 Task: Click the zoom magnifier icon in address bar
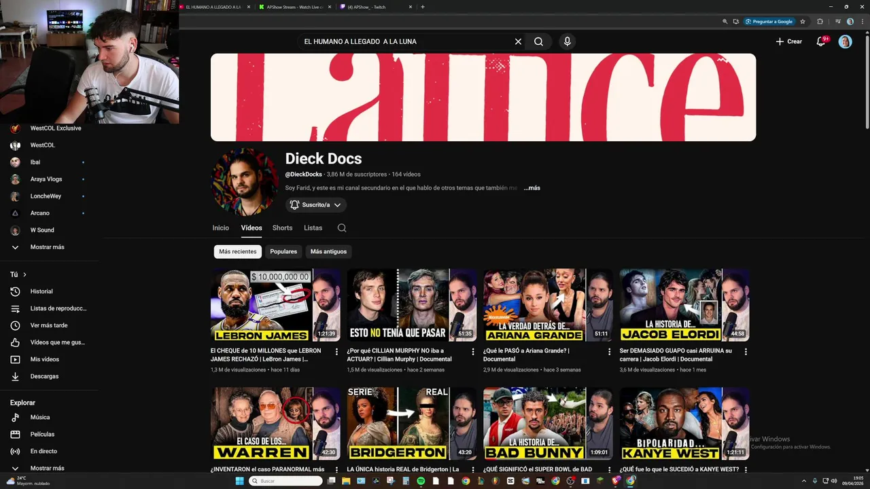(726, 22)
